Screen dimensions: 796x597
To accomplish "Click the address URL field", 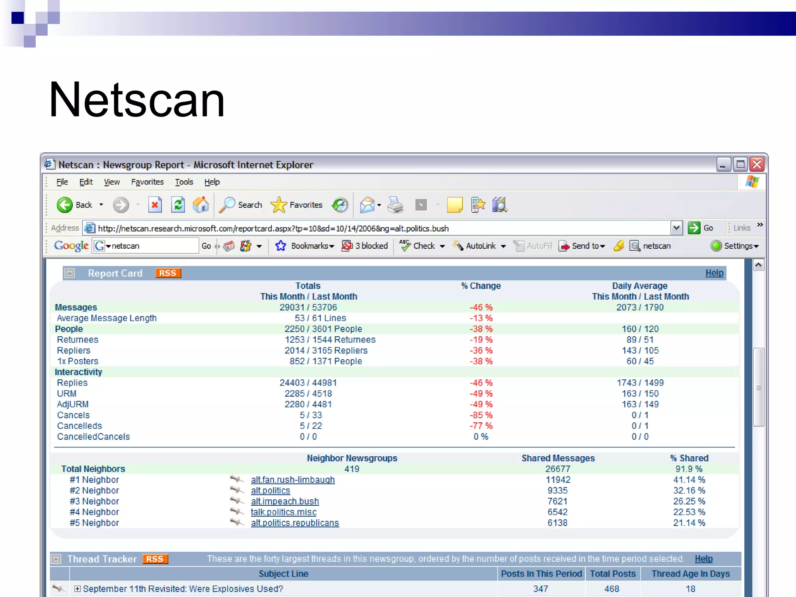I will point(377,228).
